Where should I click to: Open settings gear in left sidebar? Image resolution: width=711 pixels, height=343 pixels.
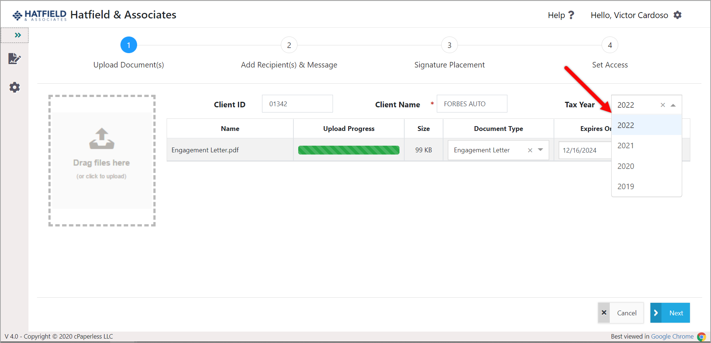point(14,87)
